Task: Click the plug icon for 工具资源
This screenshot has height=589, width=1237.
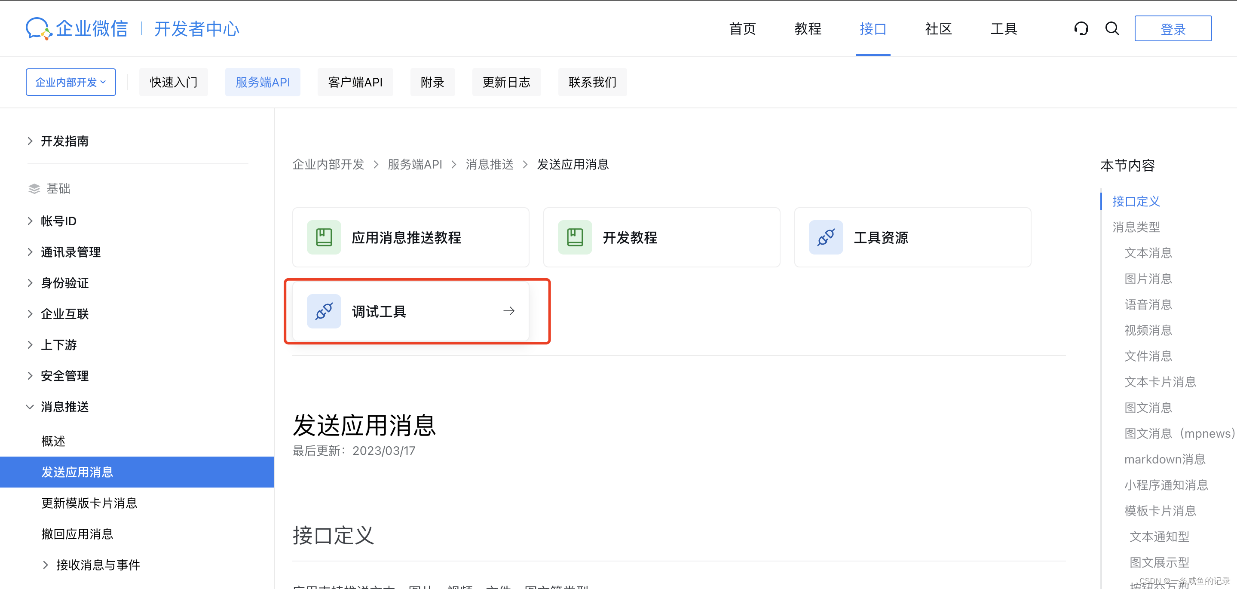Action: tap(826, 237)
